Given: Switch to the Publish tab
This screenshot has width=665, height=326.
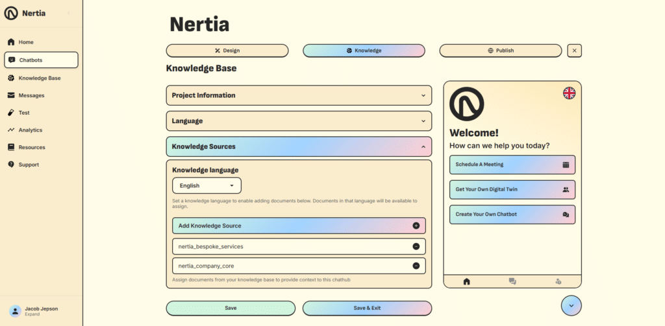Looking at the screenshot, I should tap(501, 51).
